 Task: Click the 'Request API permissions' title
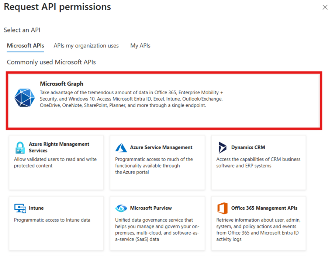(58, 7)
